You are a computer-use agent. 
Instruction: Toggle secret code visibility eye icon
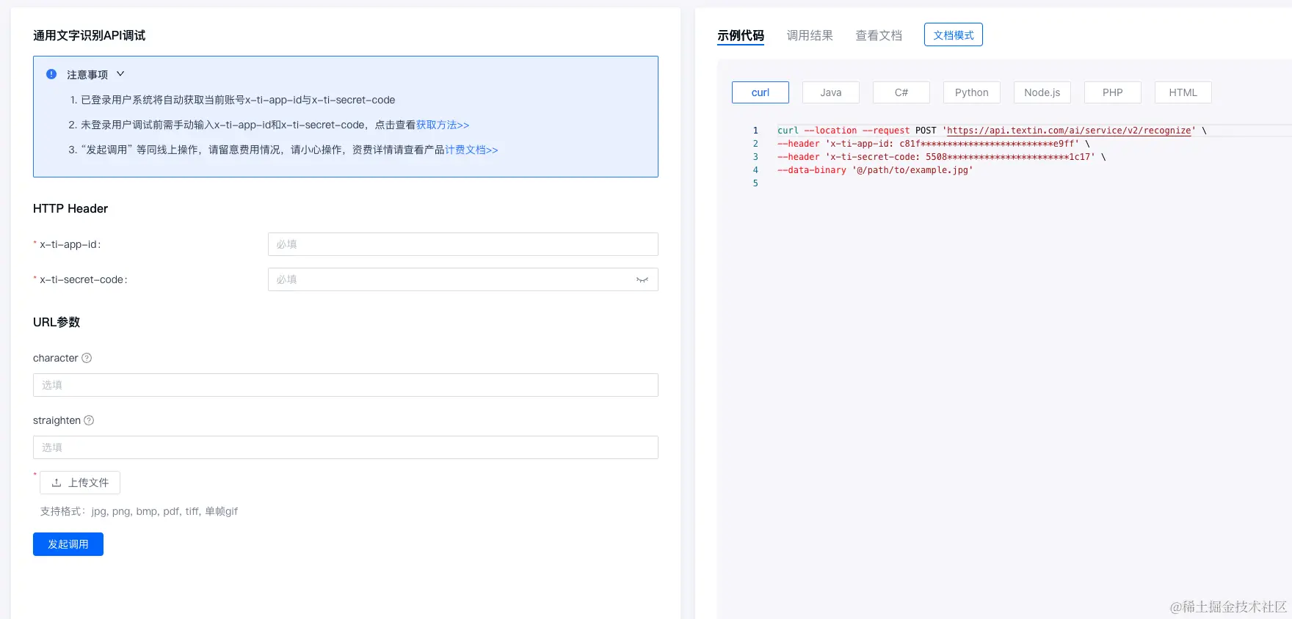click(642, 279)
